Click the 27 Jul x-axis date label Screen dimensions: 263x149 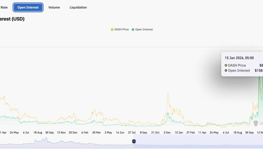132,133
